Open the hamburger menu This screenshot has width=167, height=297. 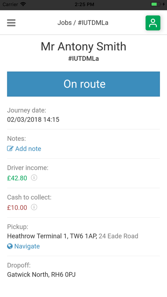click(x=11, y=23)
